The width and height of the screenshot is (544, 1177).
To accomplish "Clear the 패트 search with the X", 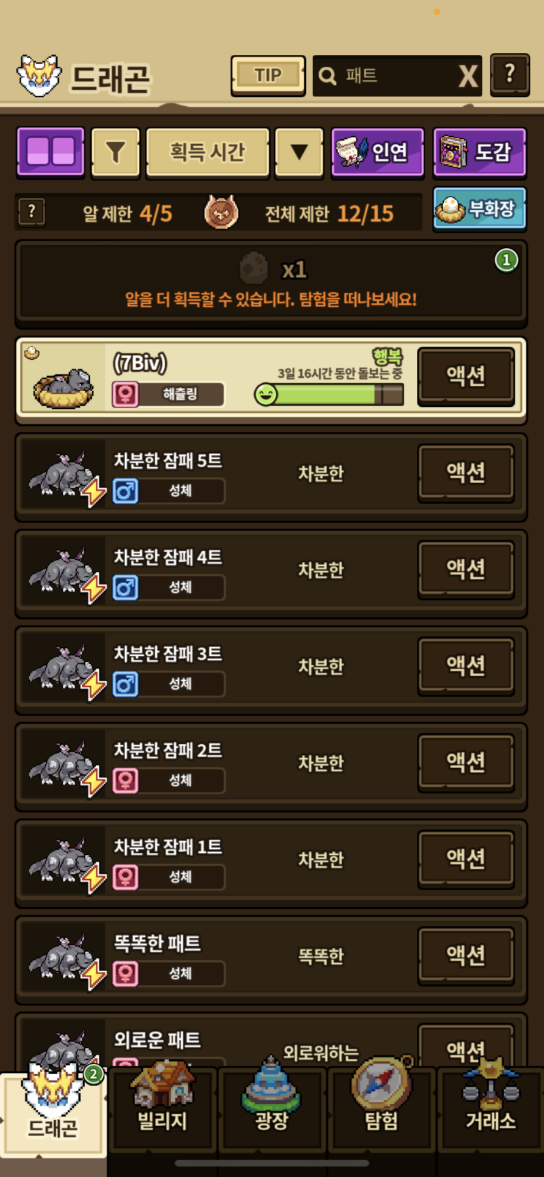I will [x=468, y=76].
